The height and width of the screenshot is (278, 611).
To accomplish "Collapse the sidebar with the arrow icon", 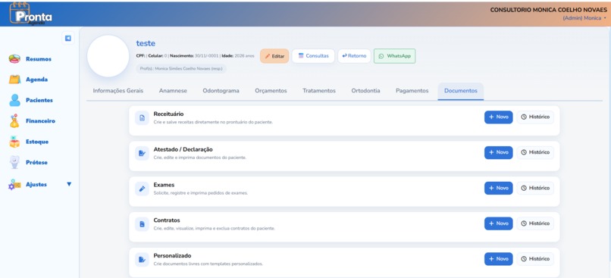I will [x=68, y=38].
